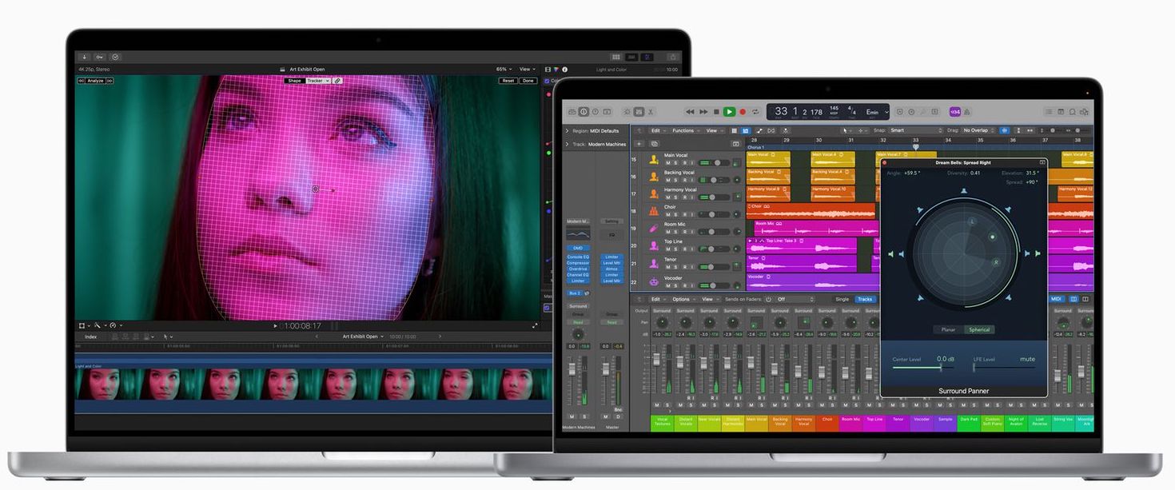
Task: Click the viewer fullscreen arrows icon
Action: (536, 325)
